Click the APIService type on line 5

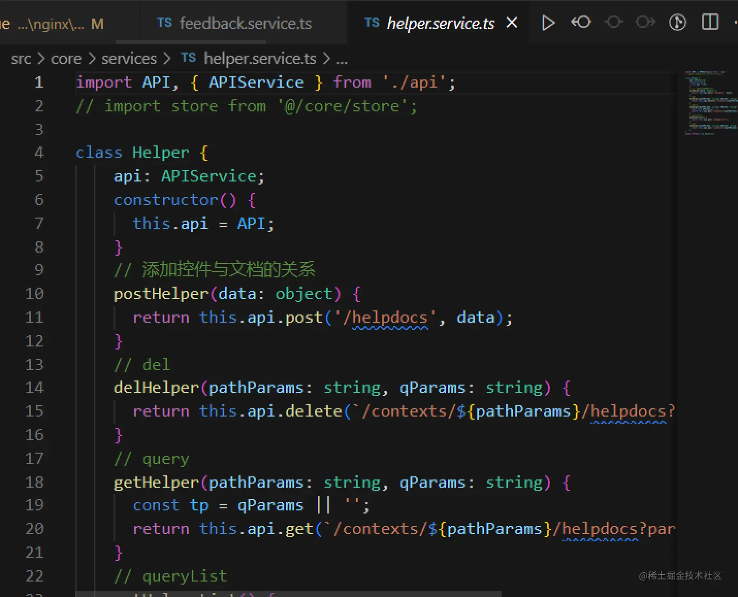click(x=208, y=176)
